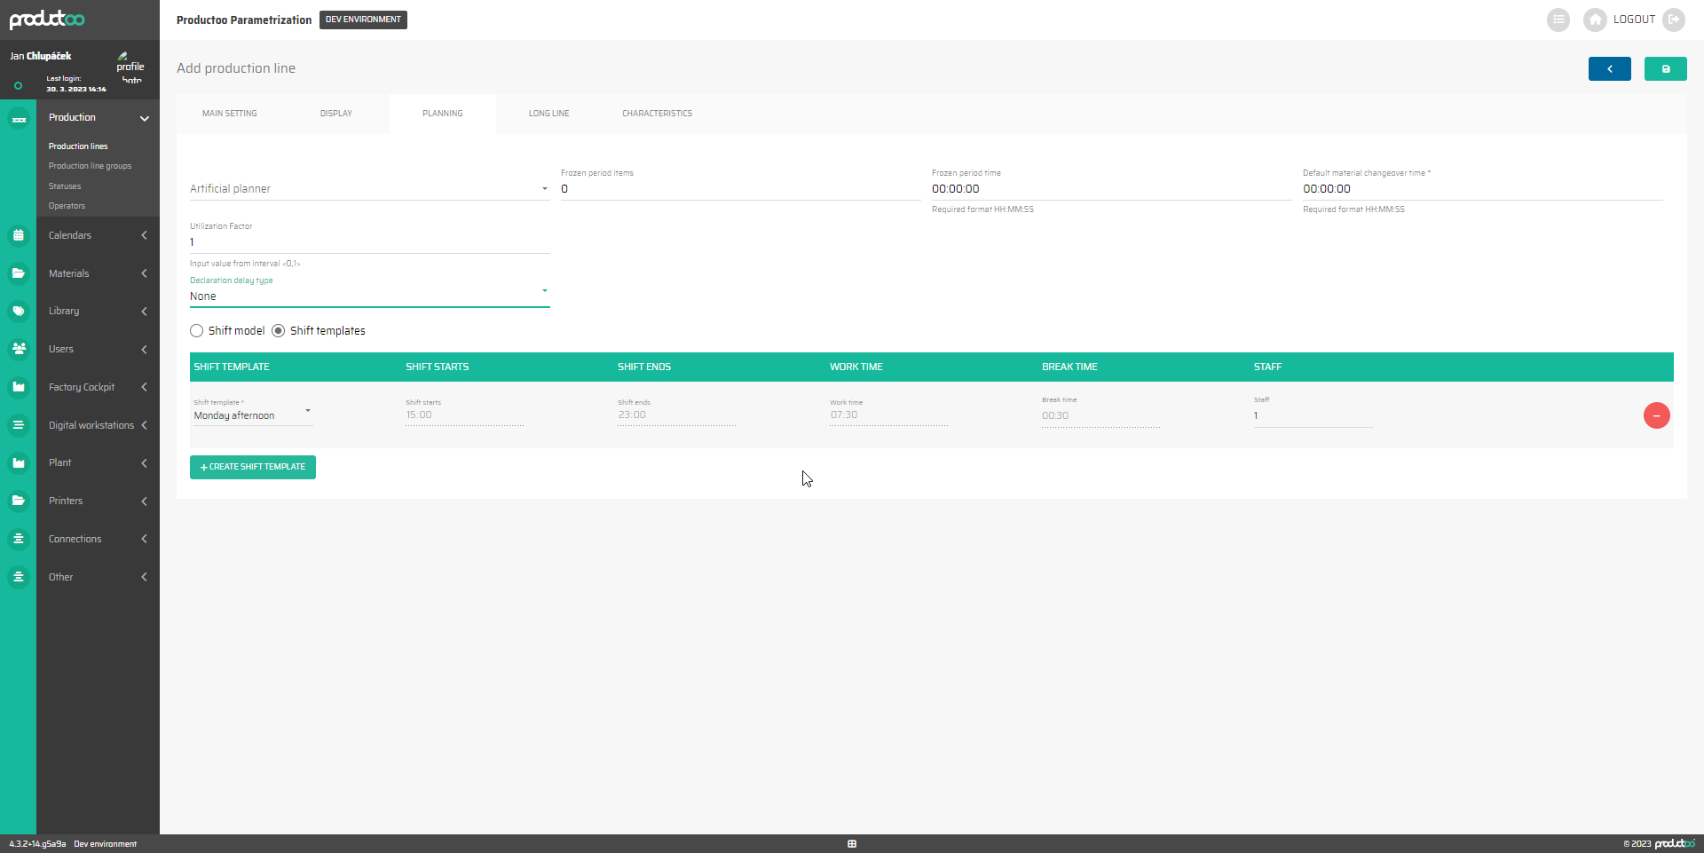Screen dimensions: 1704x853
Task: Remove the Monday afternoon shift row
Action: [1656, 415]
